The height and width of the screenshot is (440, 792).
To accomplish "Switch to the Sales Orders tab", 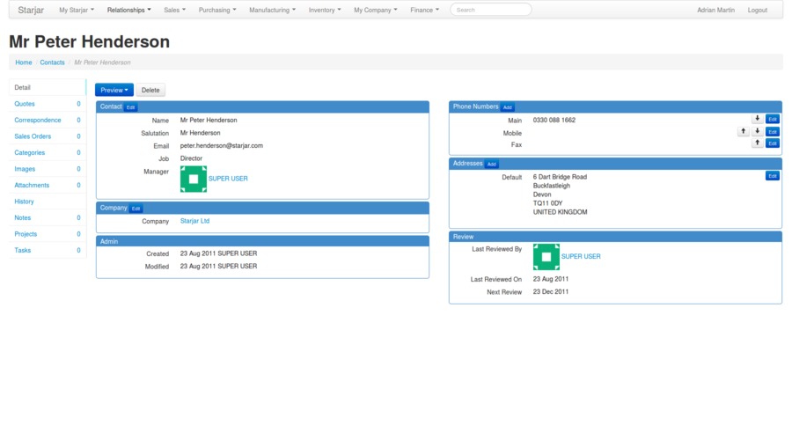I will click(x=33, y=136).
